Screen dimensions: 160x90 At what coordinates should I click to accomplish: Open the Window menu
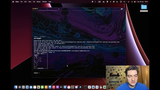click(x=44, y=2)
